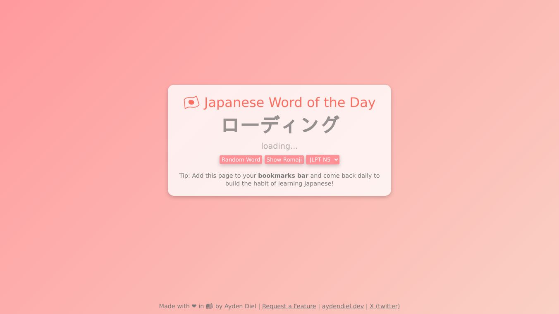Image resolution: width=559 pixels, height=314 pixels.
Task: Click the word Tip: in the card
Action: coord(184,176)
